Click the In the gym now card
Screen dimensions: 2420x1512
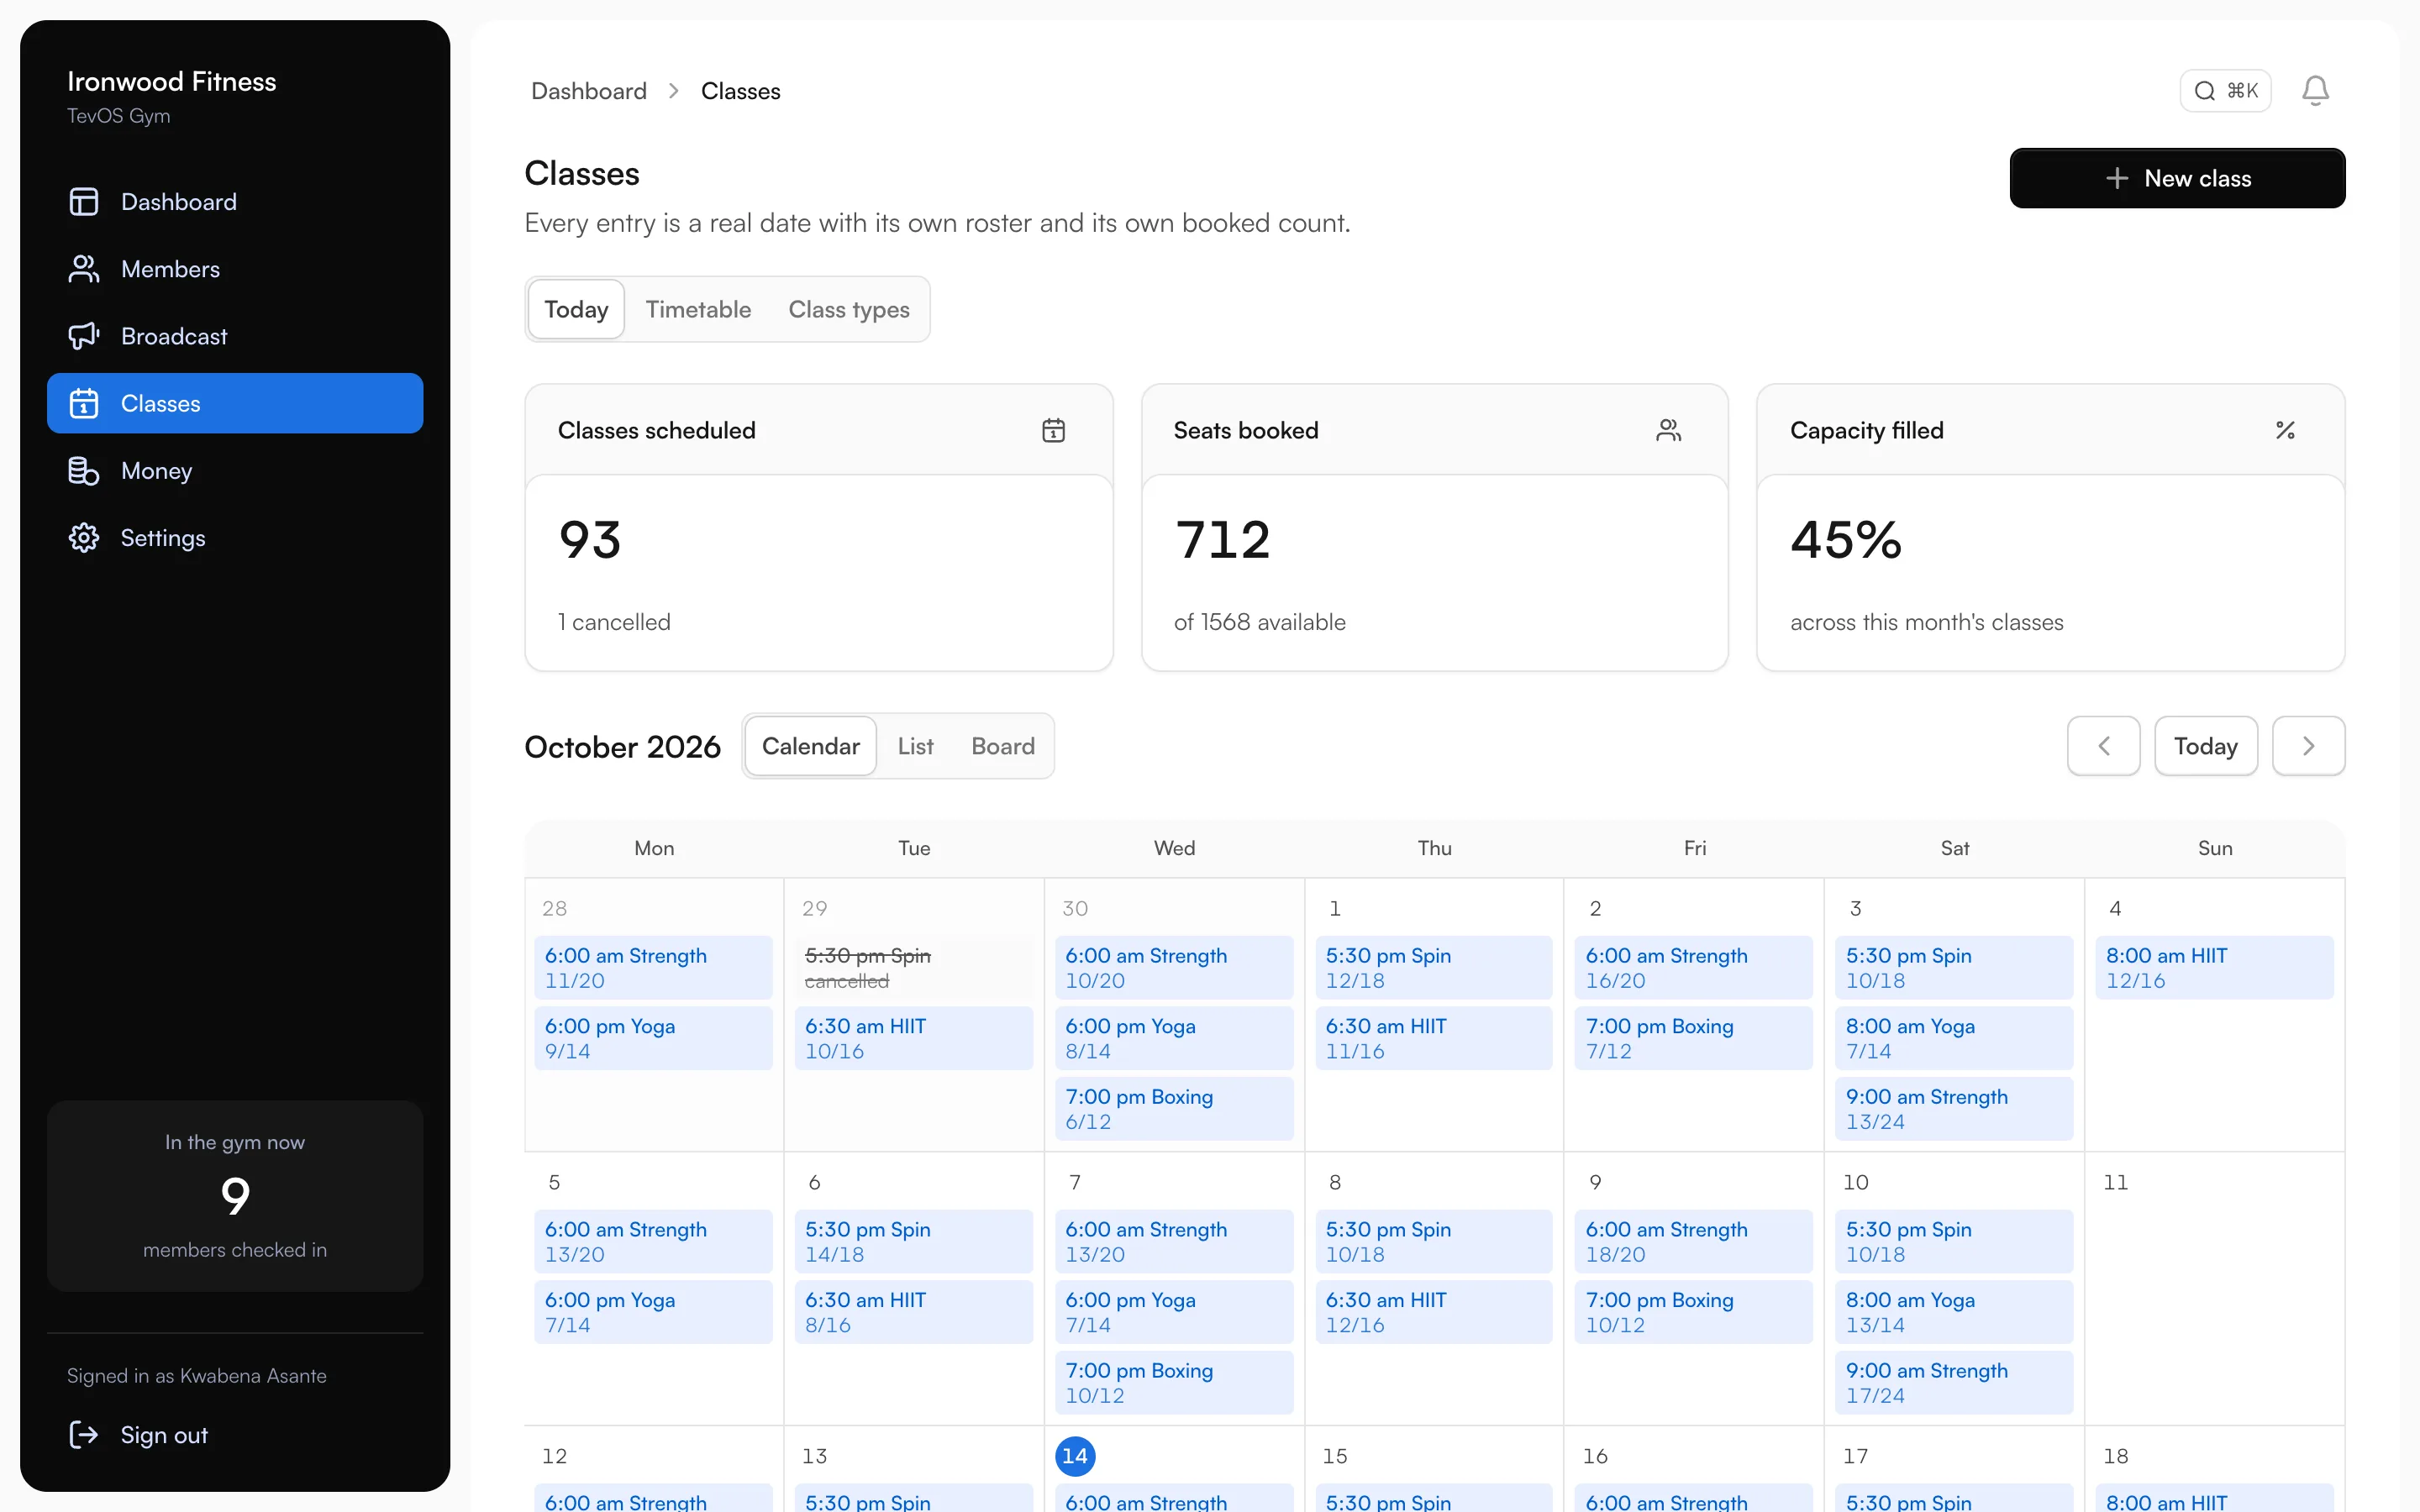(x=235, y=1196)
